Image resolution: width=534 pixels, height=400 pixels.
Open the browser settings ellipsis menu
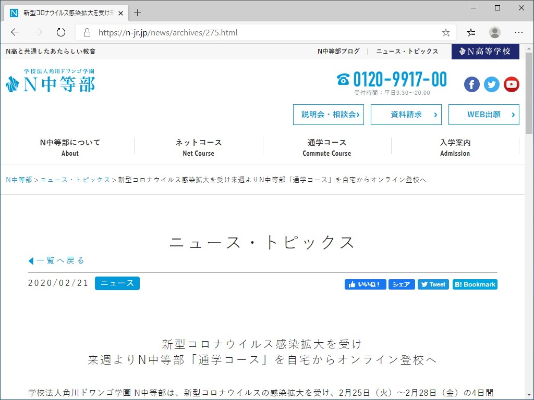[519, 32]
